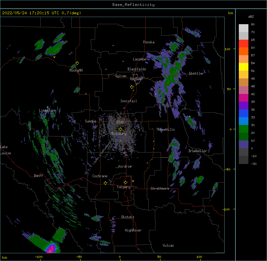This screenshot has width=267, height=261.
Task: Select the yellow diamond between Olds and Didsbury
Action: pos(120,129)
